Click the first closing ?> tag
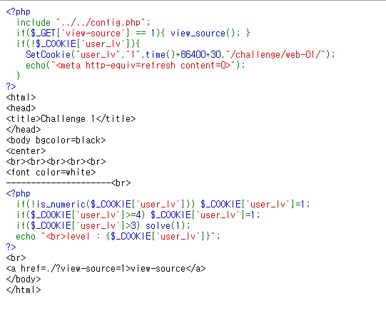Viewport: 386px width, 313px height. coord(11,86)
